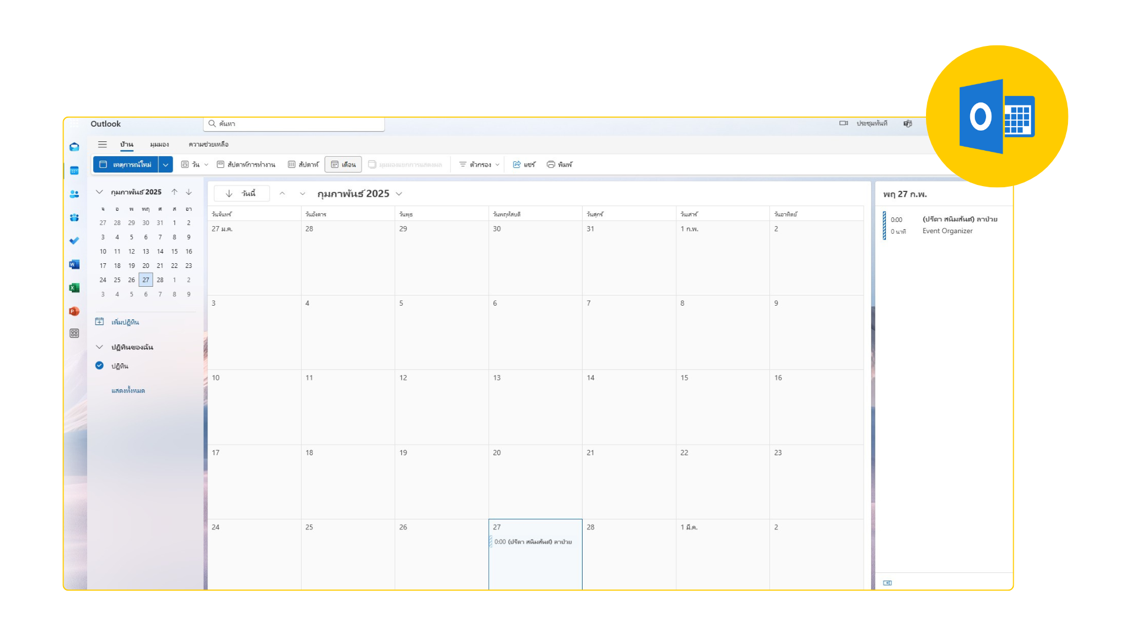This screenshot has width=1131, height=636.
Task: Click day 25 in the month grid
Action: pos(348,554)
